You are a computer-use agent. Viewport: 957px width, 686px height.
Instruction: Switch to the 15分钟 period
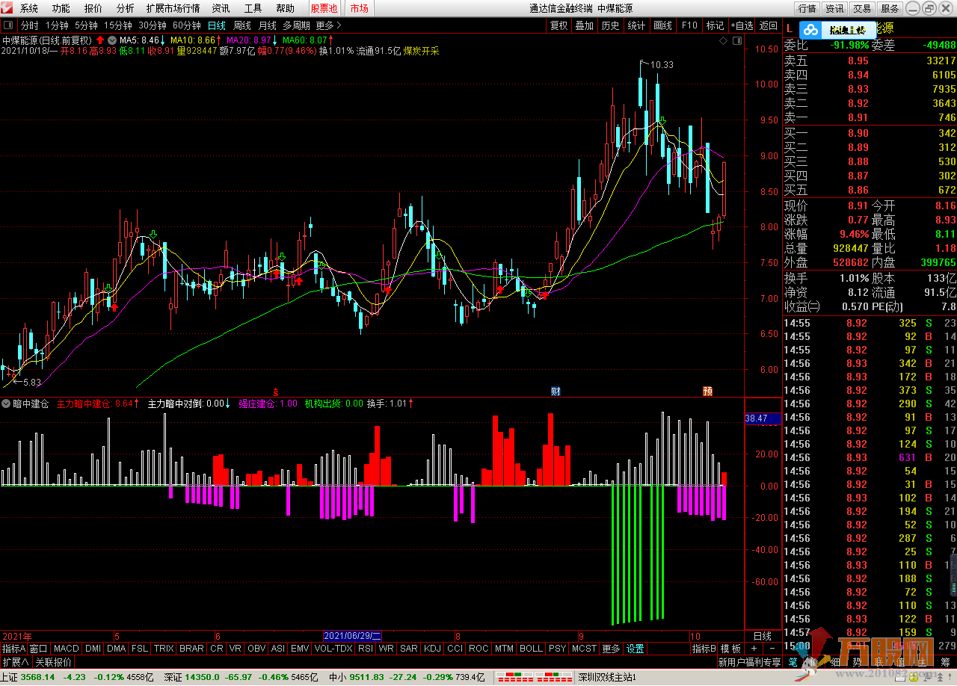(x=118, y=25)
